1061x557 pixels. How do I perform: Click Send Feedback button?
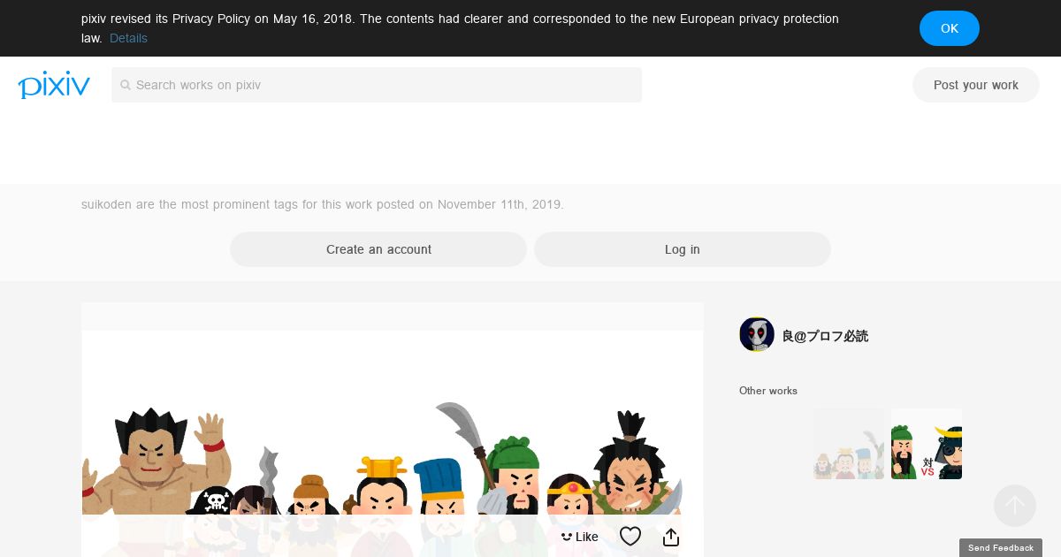coord(1001,548)
